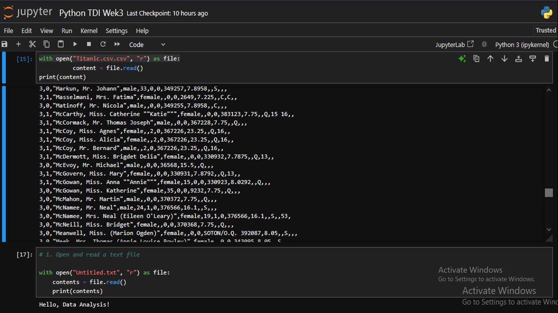Move the cell down with arrow icon
This screenshot has width=558, height=313.
(505, 59)
